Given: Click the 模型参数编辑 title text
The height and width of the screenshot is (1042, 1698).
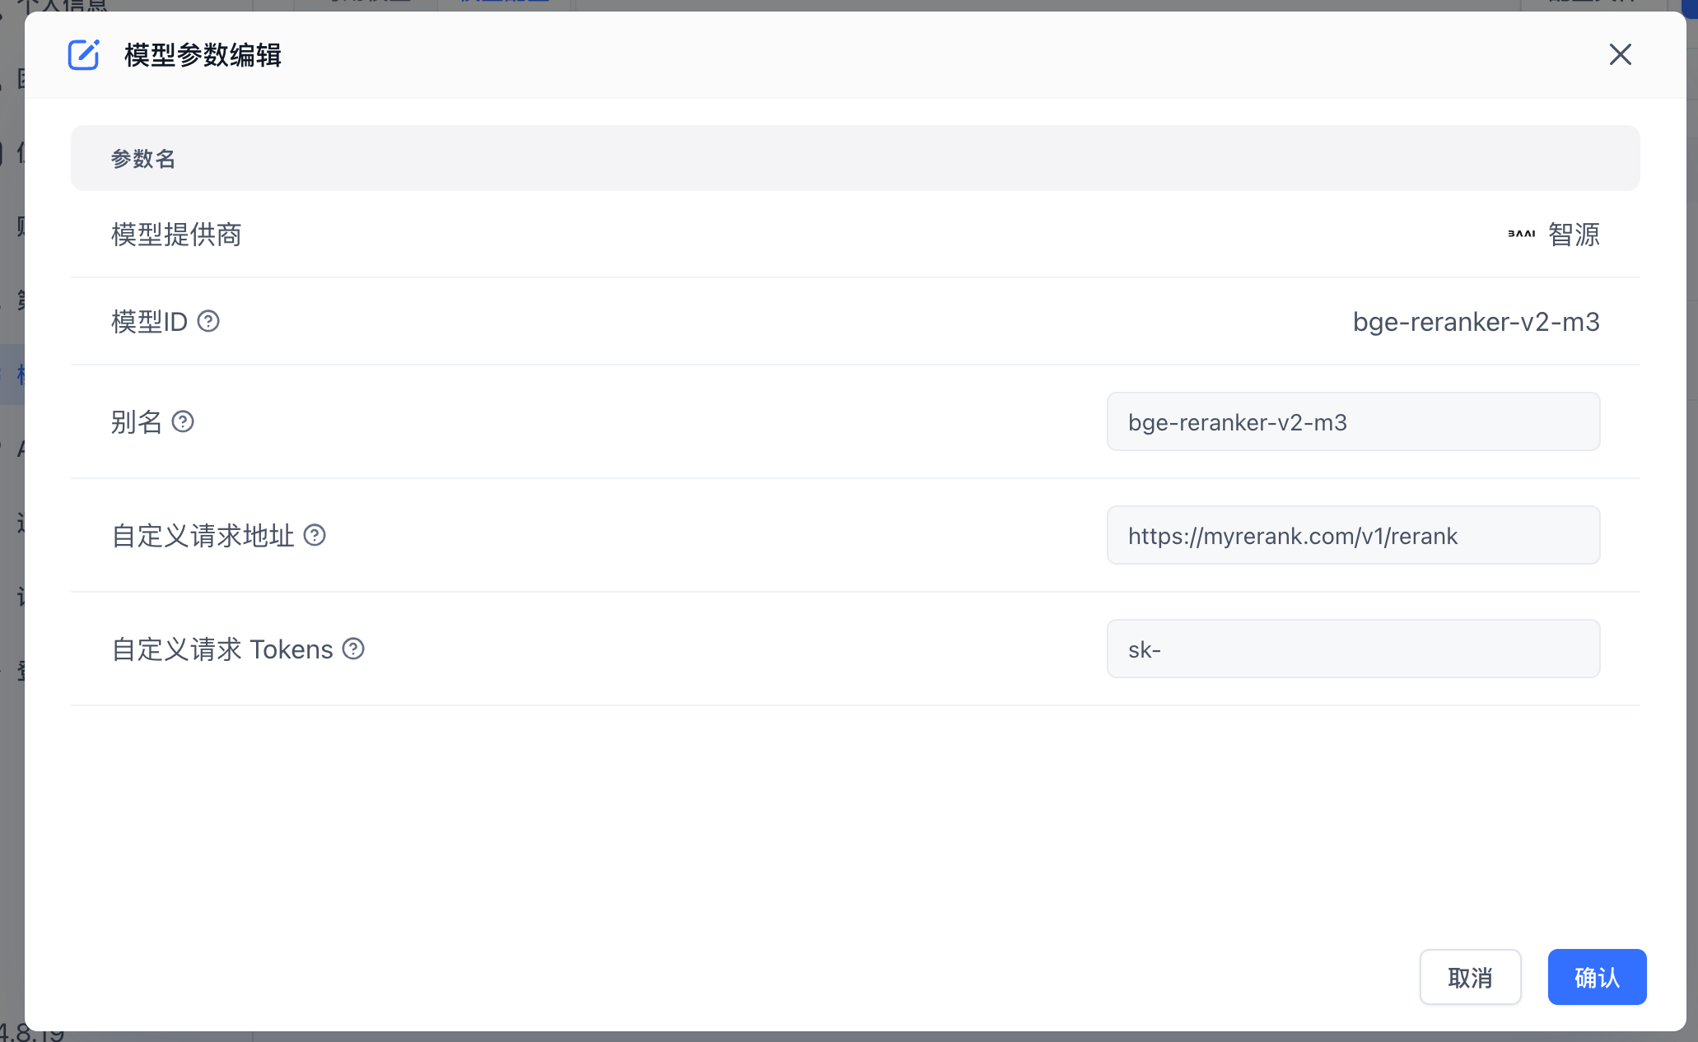Looking at the screenshot, I should pos(203,55).
